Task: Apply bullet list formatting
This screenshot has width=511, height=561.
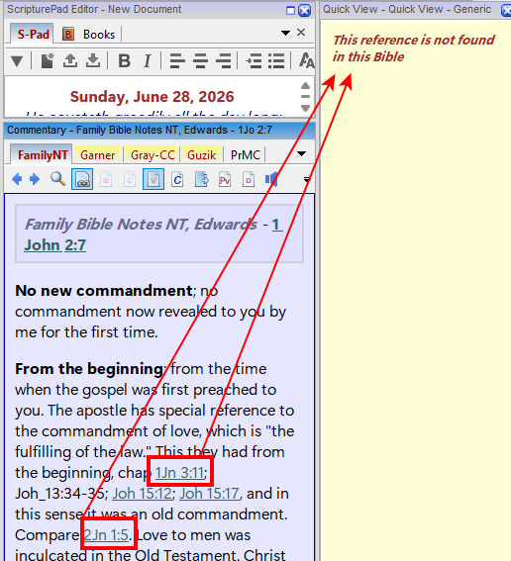Action: [x=276, y=60]
